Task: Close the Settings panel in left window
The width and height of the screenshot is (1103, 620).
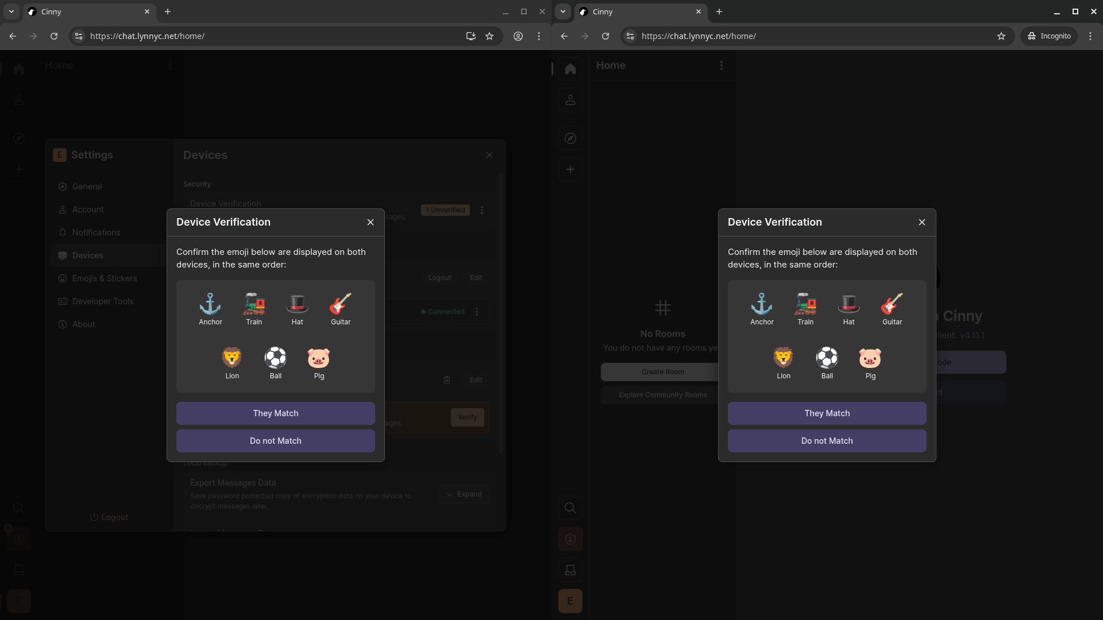Action: 489,155
